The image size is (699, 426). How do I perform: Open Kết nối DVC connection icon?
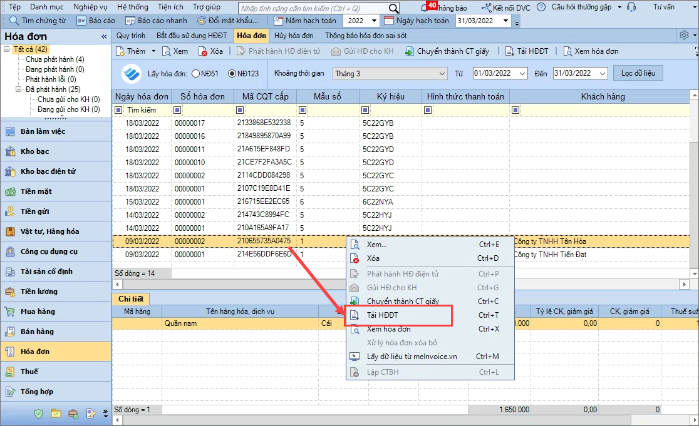pos(486,8)
